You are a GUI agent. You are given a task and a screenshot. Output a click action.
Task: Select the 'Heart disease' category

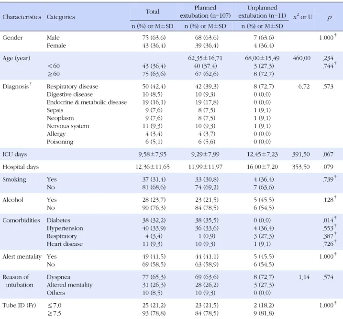tap(65, 244)
